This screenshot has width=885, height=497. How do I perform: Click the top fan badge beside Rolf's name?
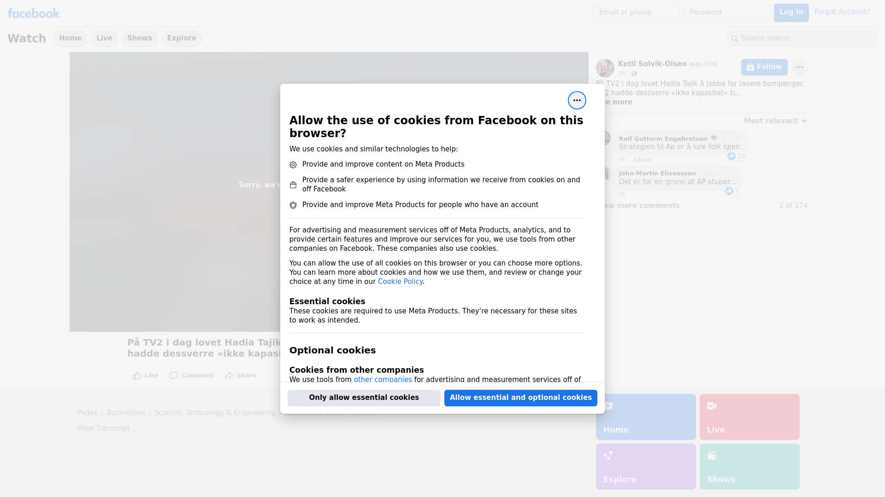714,138
